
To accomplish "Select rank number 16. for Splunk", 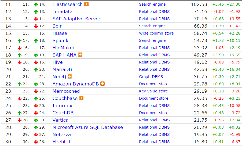I will click(9, 40).
